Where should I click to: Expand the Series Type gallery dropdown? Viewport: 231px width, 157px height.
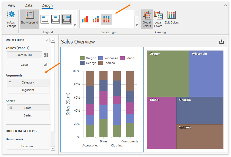(x=137, y=26)
